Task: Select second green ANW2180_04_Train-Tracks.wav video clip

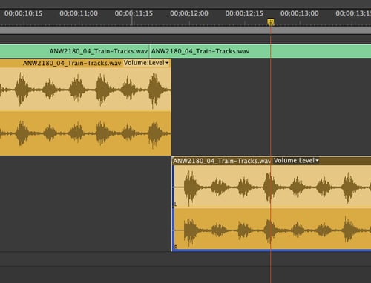Action: [x=260, y=51]
